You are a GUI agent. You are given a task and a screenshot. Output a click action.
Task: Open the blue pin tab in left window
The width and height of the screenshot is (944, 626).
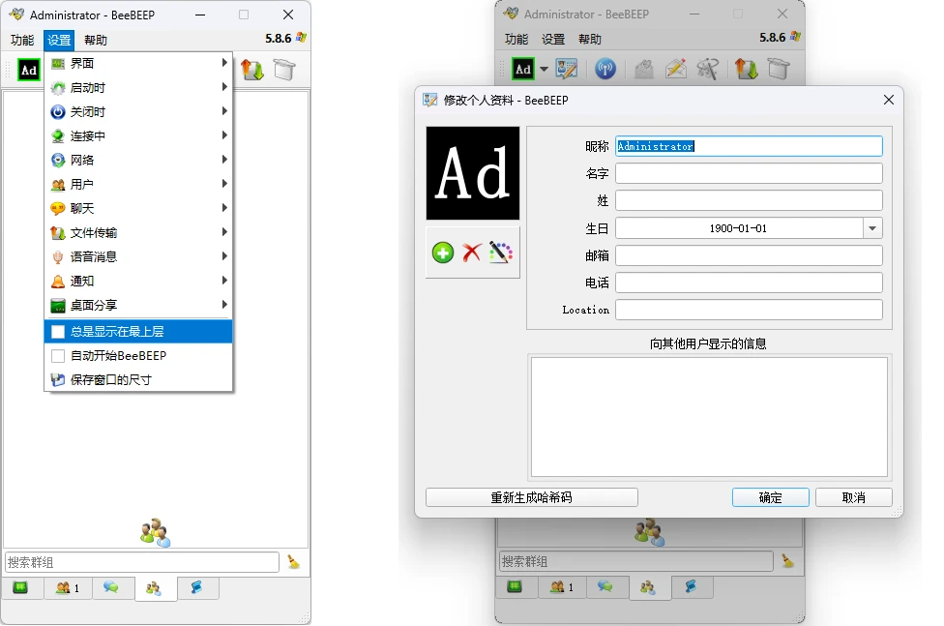(197, 587)
